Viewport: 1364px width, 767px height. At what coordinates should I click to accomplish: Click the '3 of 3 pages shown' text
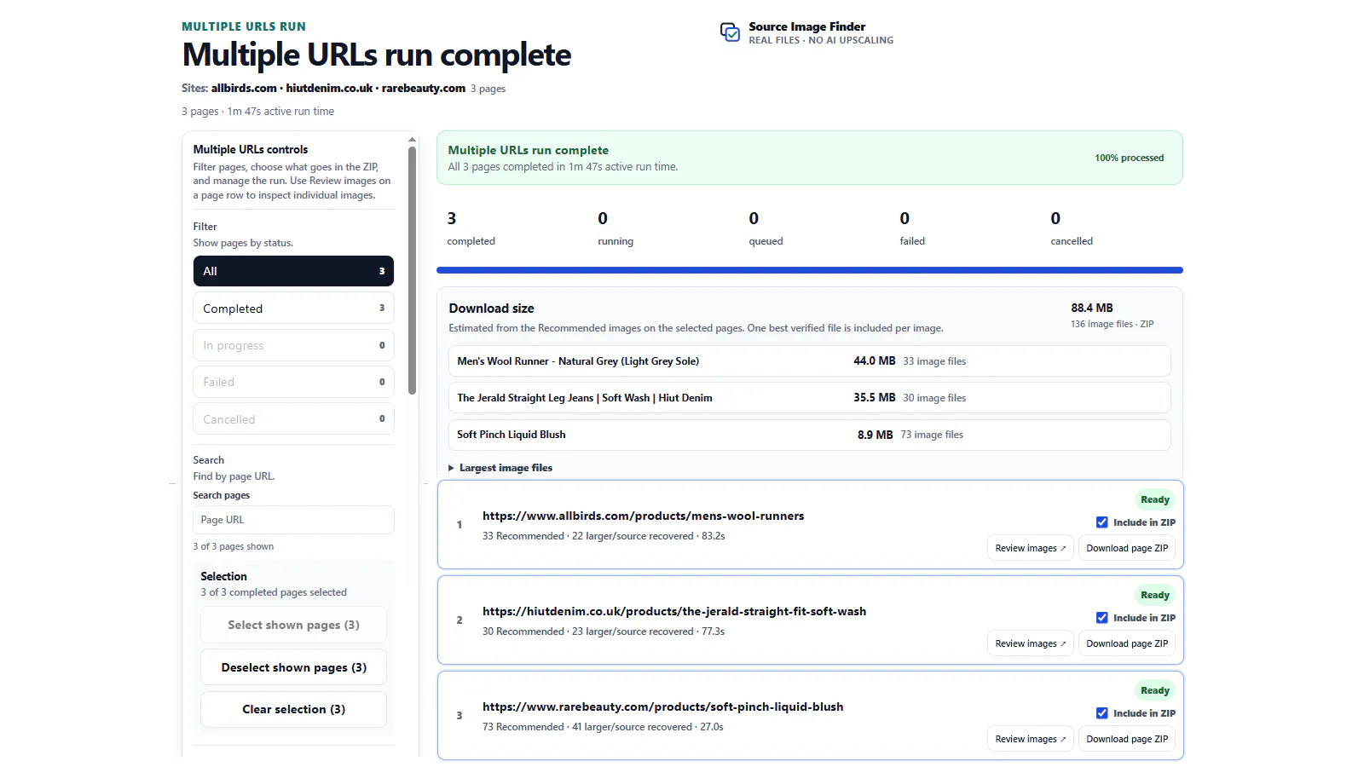tap(234, 546)
